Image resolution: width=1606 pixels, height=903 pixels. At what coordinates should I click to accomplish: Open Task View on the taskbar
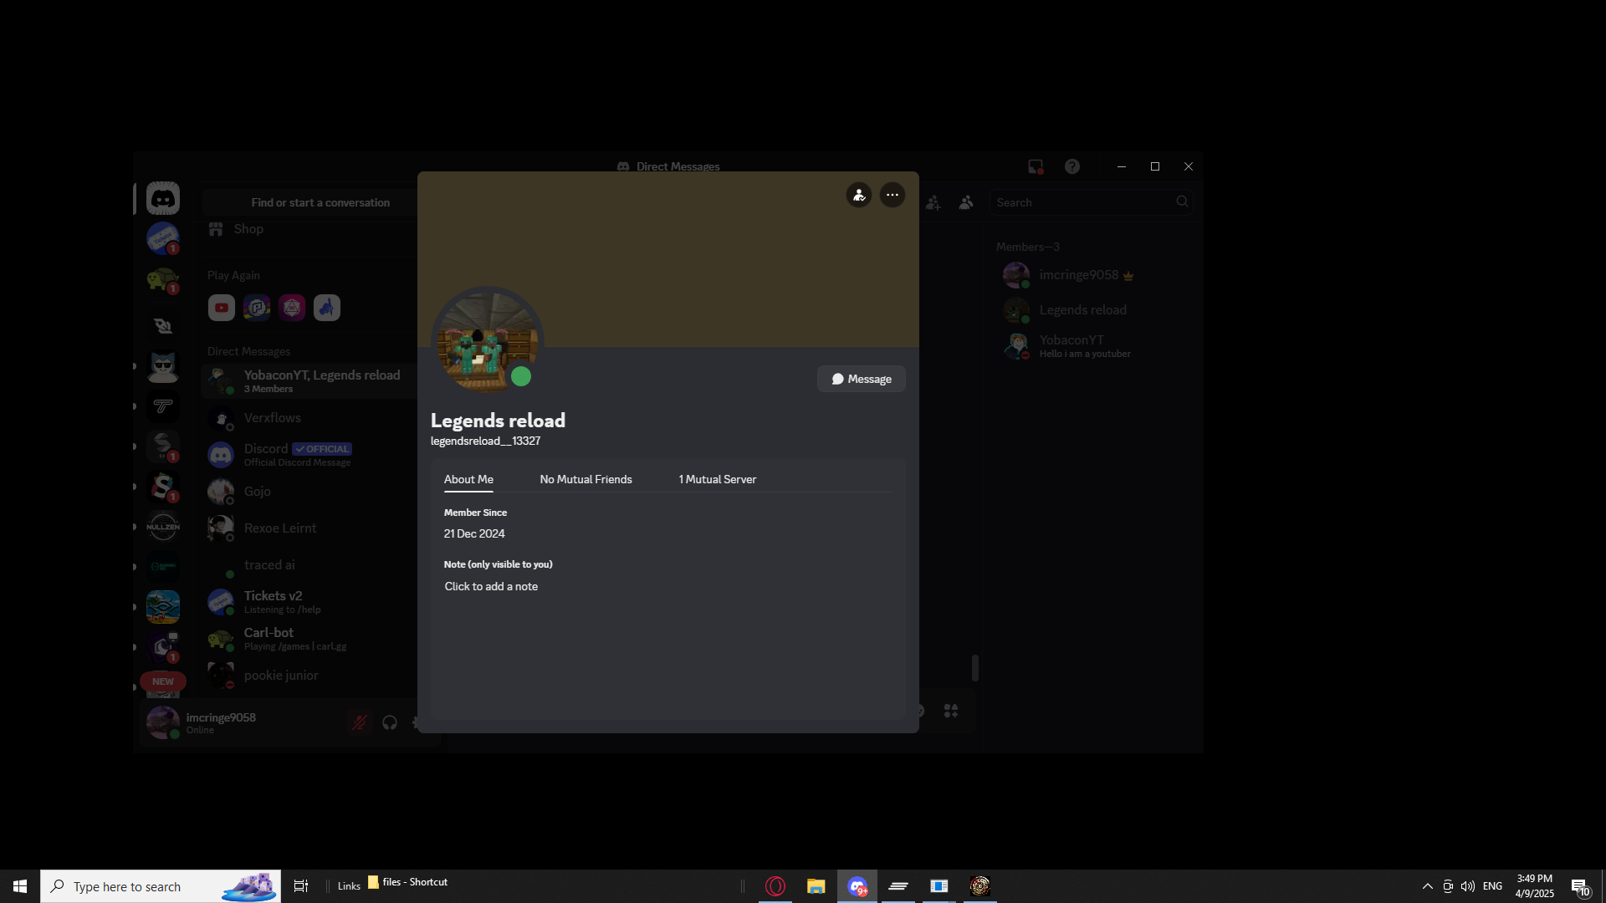point(301,886)
